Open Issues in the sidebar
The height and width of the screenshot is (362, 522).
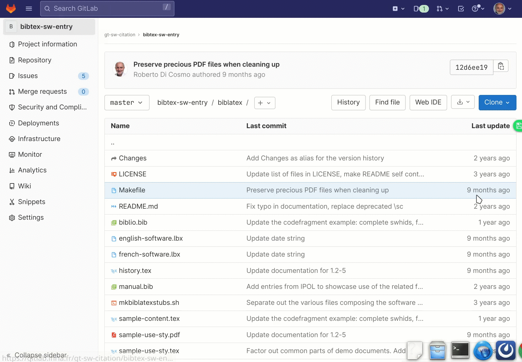tap(28, 76)
